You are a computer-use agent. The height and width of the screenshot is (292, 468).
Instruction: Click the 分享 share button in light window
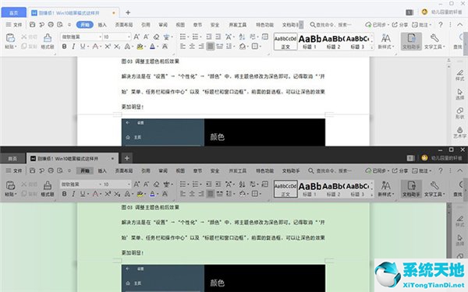click(399, 25)
